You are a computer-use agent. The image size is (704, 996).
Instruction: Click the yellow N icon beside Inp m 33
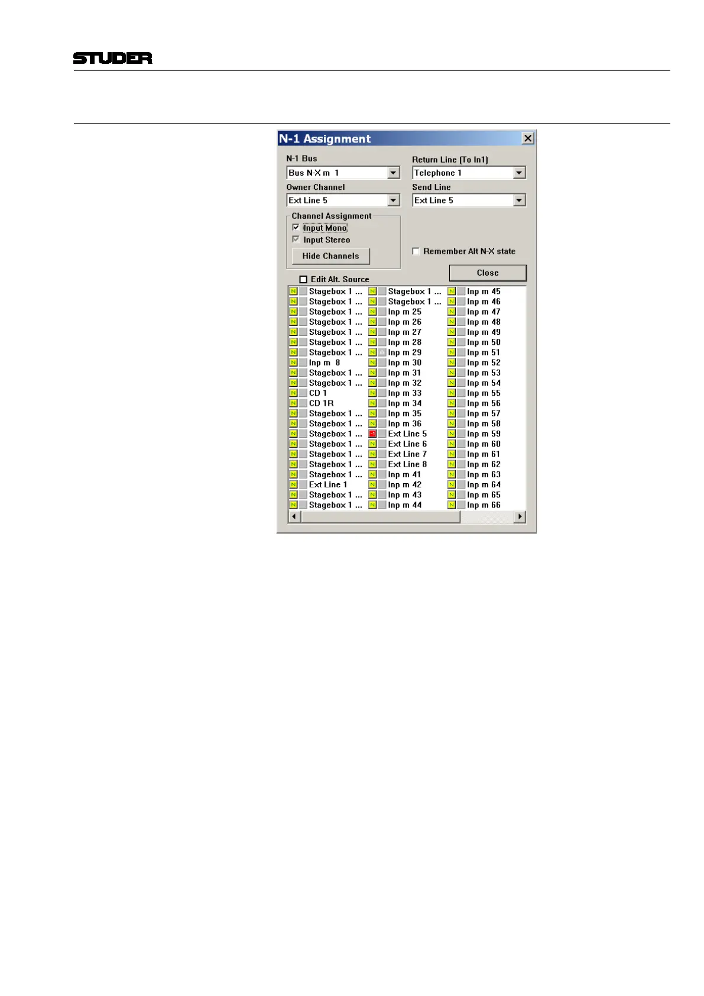coord(372,393)
